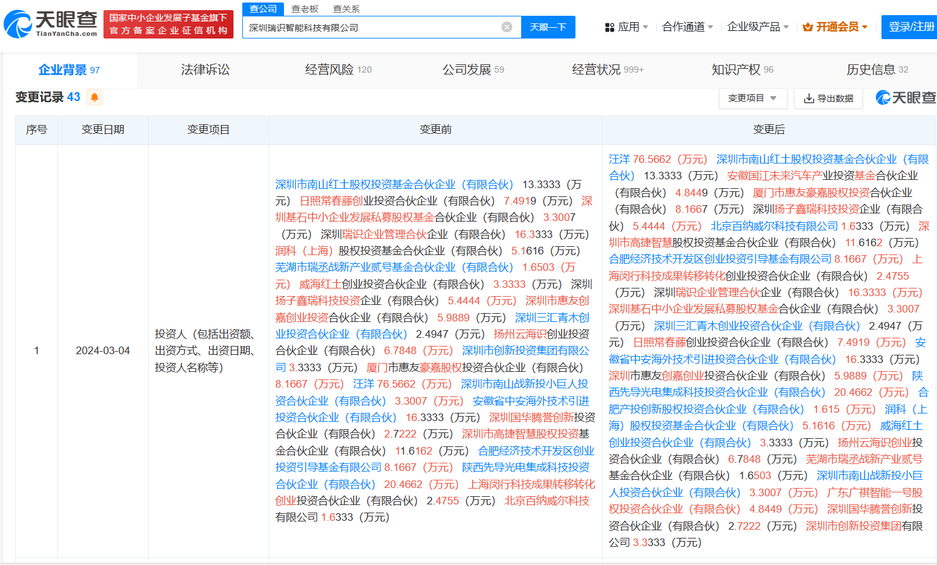This screenshot has height=565, width=937.
Task: Click the orange bell alert icon
Action: pos(95,97)
